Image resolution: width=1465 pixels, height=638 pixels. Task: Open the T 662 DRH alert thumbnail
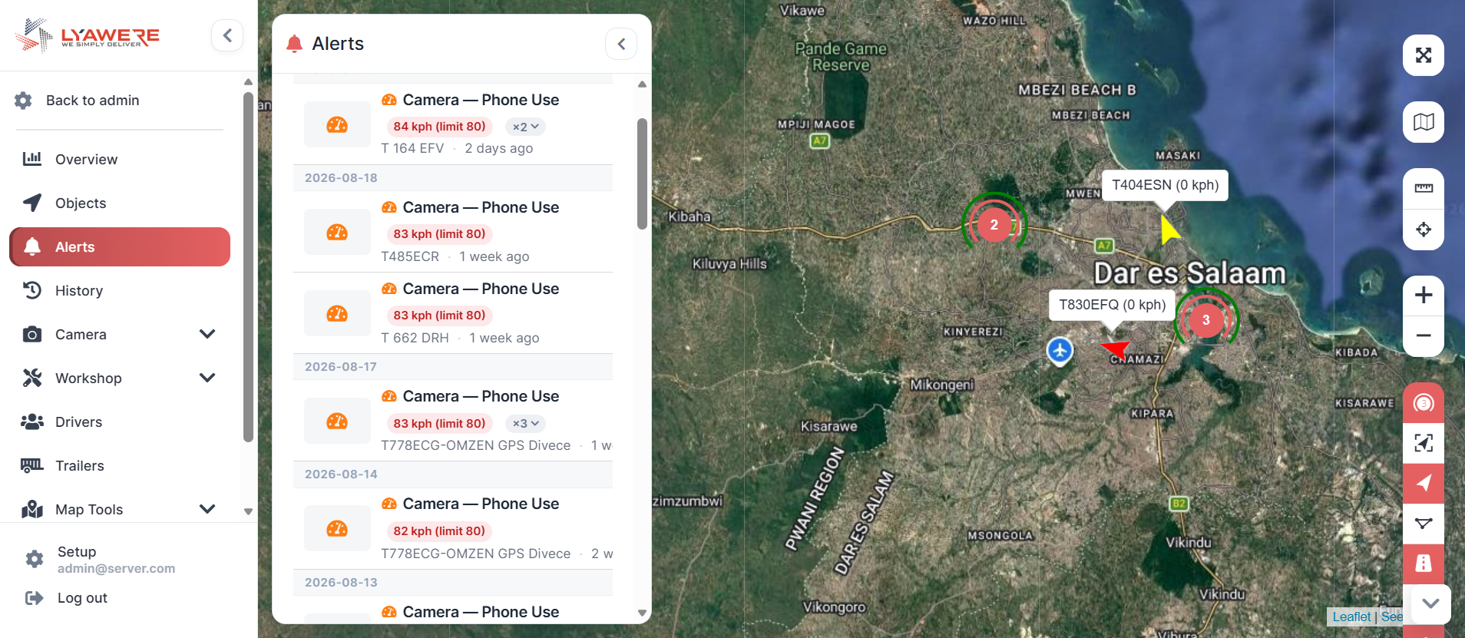(x=337, y=313)
